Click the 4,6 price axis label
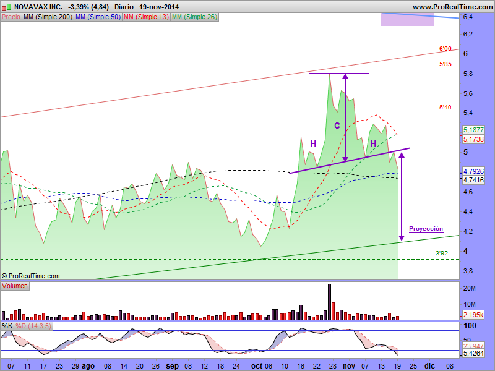 [468, 192]
